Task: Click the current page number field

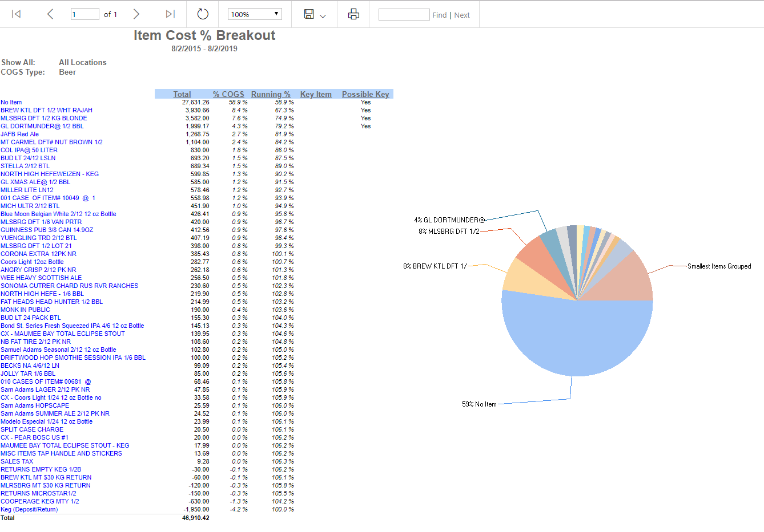Action: 85,14
